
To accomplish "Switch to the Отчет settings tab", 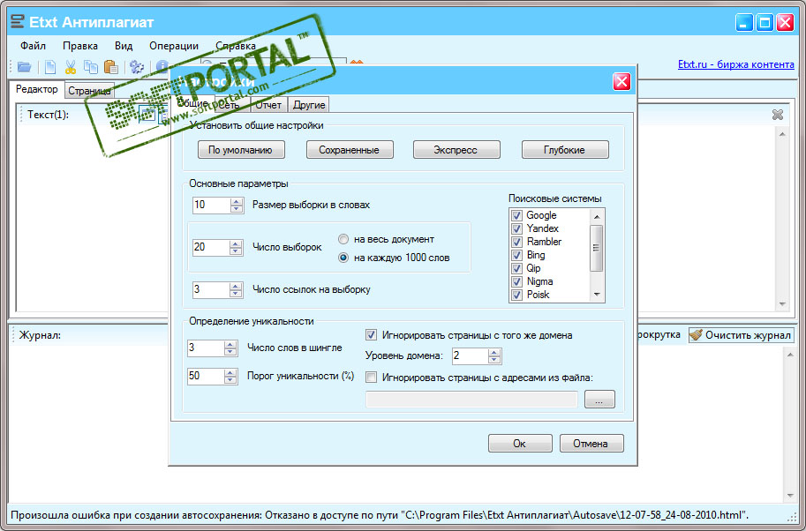I will 268,105.
